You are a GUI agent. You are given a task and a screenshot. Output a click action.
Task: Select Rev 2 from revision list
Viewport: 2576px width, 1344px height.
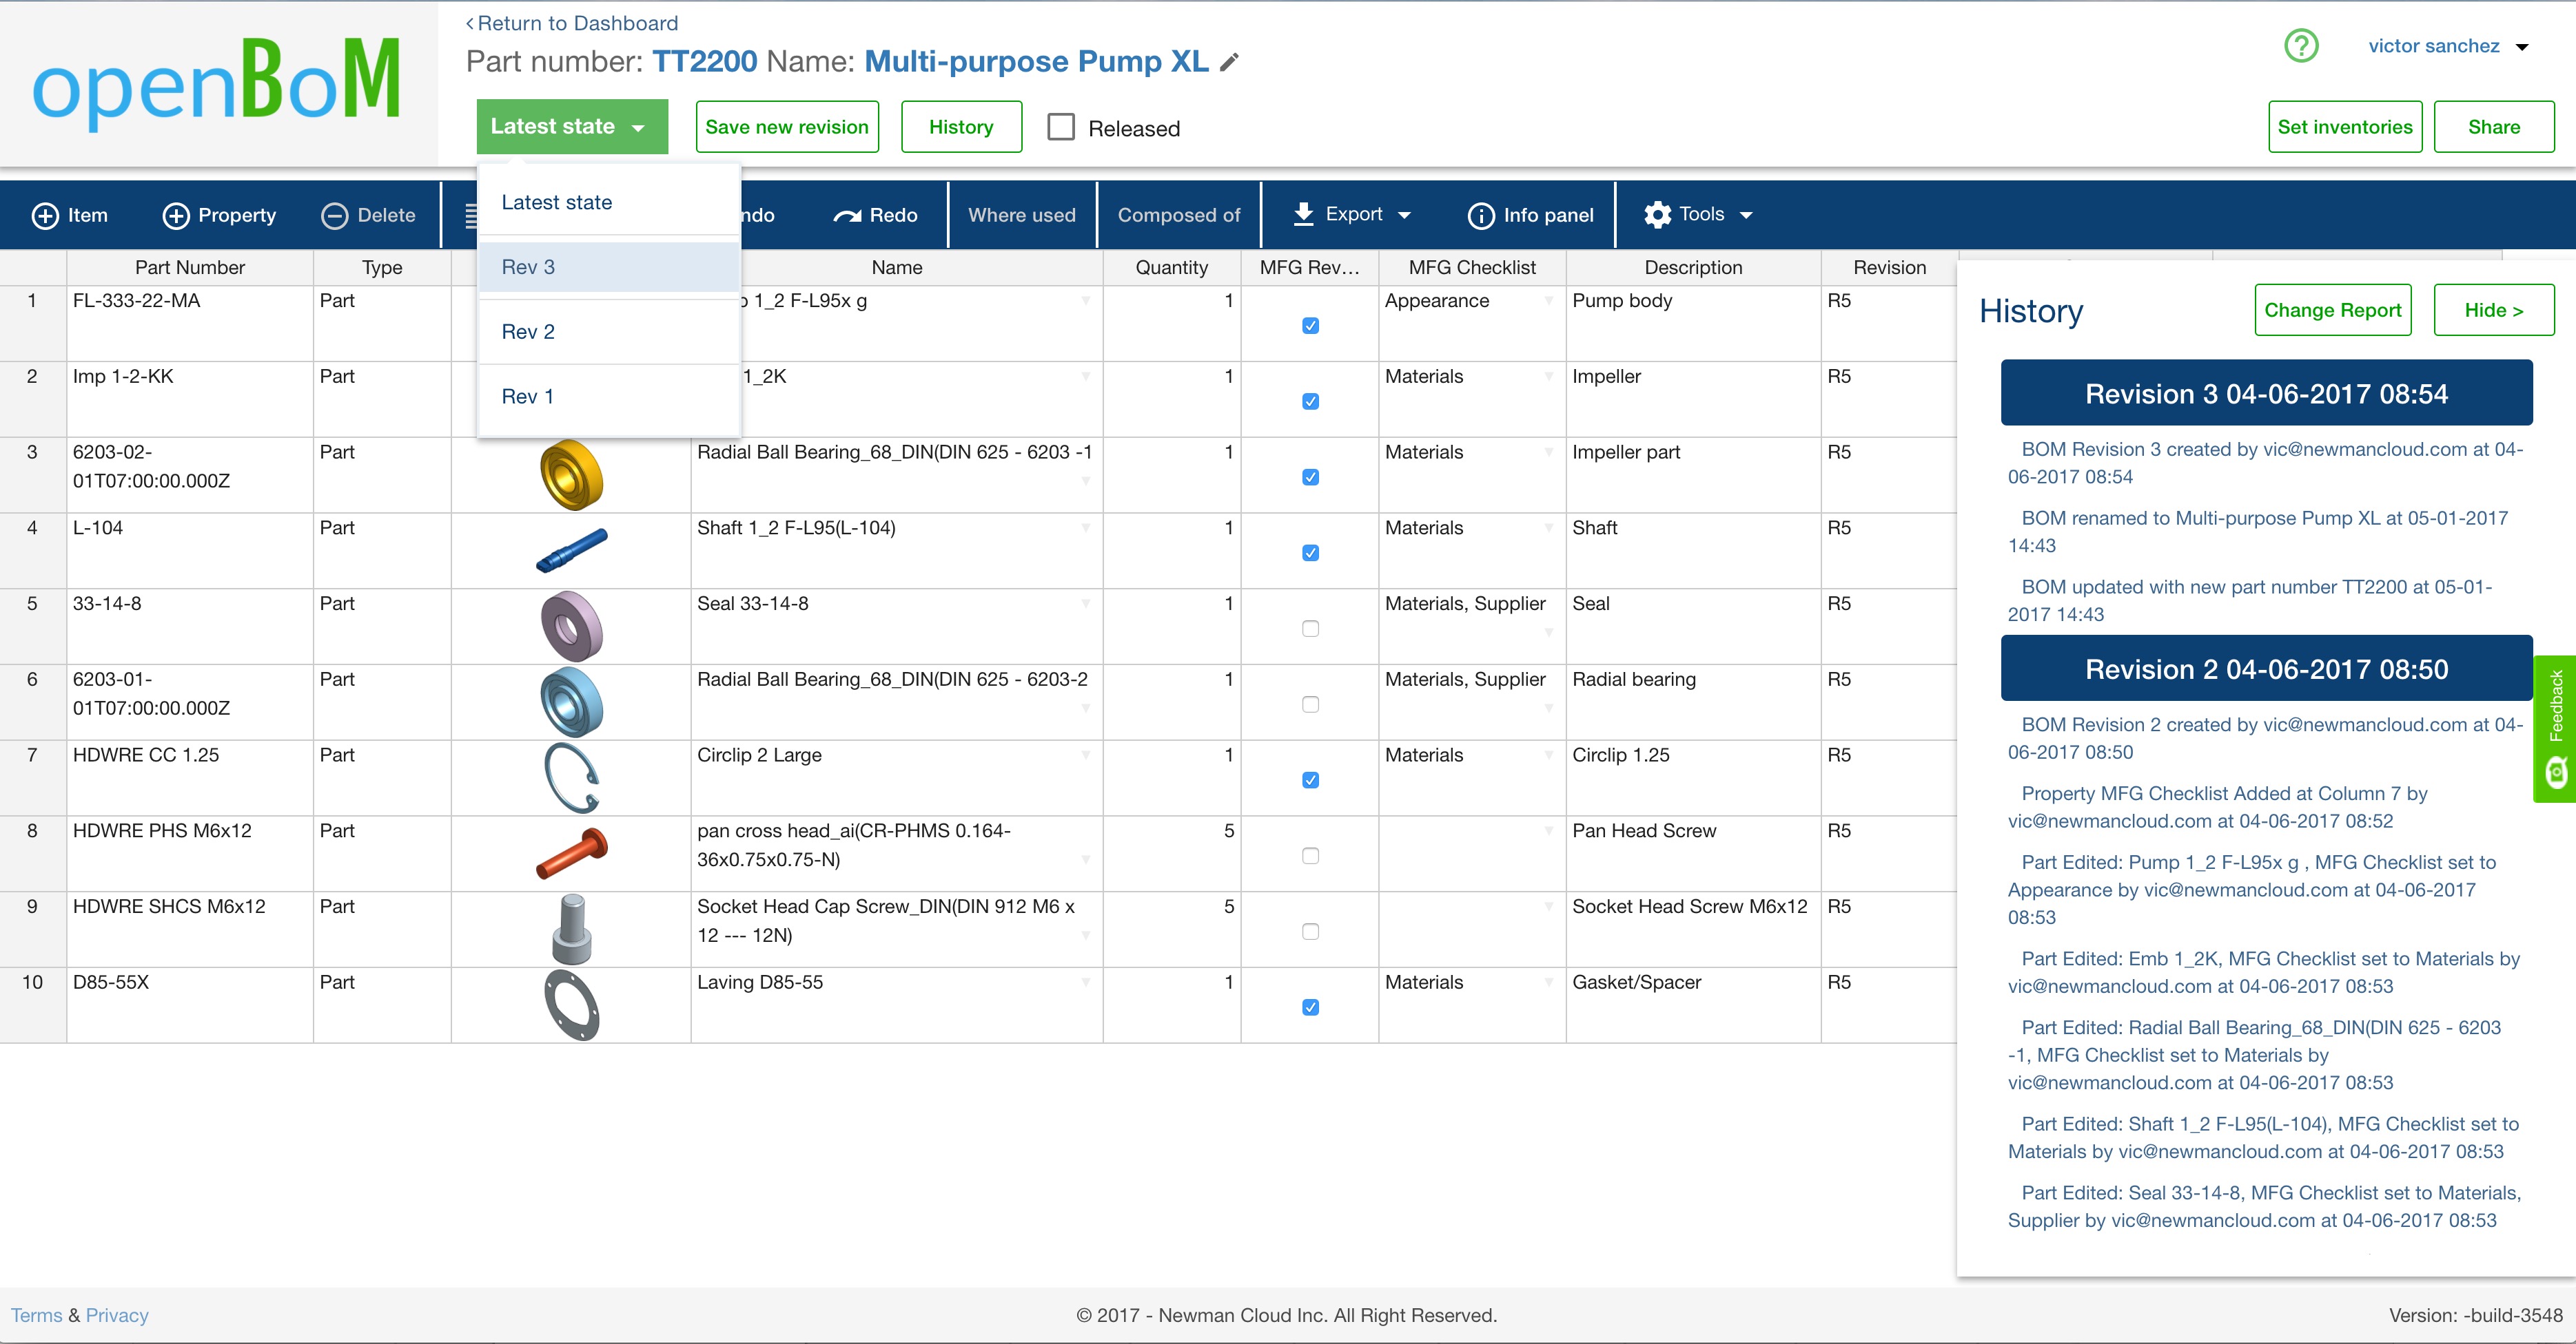[x=528, y=332]
